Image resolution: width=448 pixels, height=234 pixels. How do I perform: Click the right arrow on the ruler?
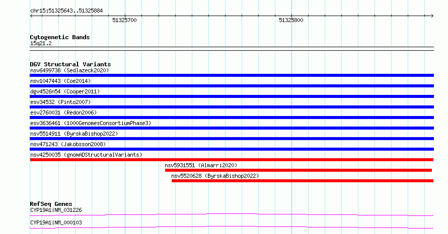click(432, 16)
